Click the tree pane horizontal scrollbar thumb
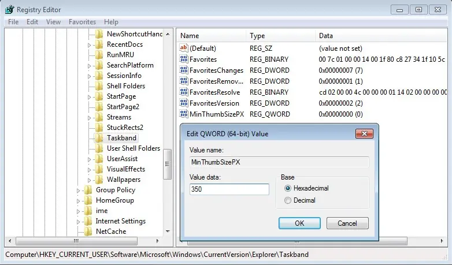The height and width of the screenshot is (265, 452). click(76, 241)
